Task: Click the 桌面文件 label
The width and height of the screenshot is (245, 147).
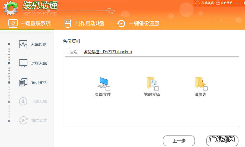Action: point(103,94)
